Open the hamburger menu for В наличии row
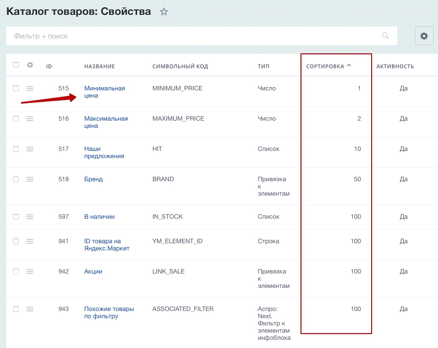This screenshot has width=438, height=348. [x=30, y=217]
